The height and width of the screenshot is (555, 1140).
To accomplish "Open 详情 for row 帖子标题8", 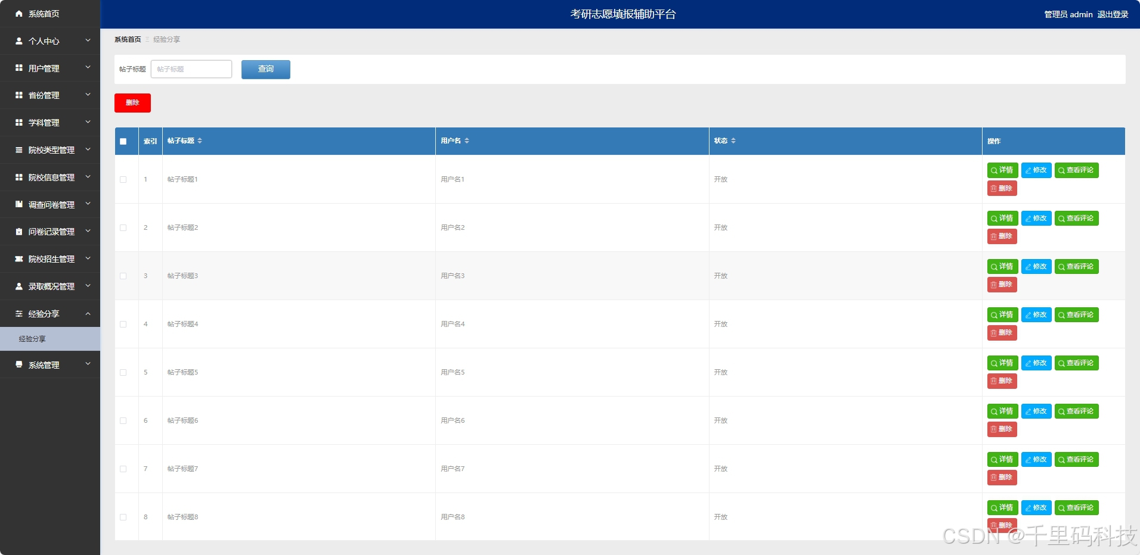I will pos(1002,508).
